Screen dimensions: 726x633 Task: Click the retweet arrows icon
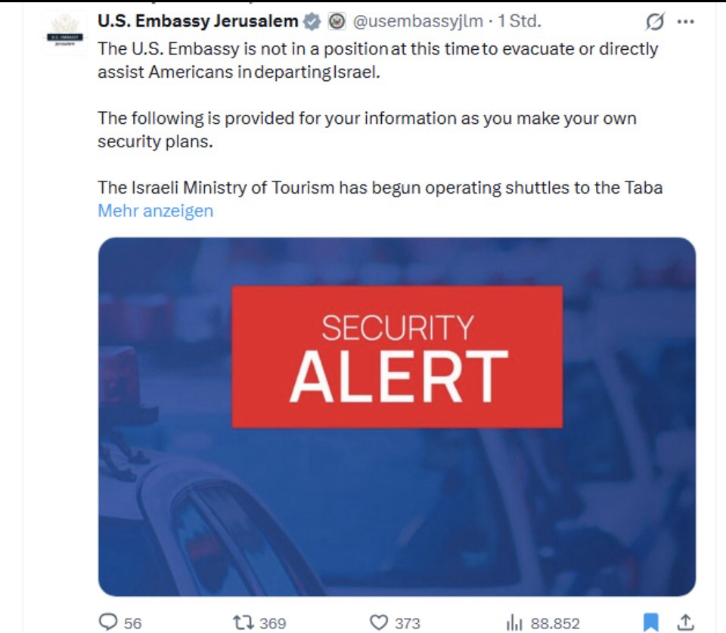243,622
